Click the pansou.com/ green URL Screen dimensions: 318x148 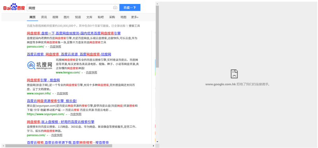tap(35, 46)
